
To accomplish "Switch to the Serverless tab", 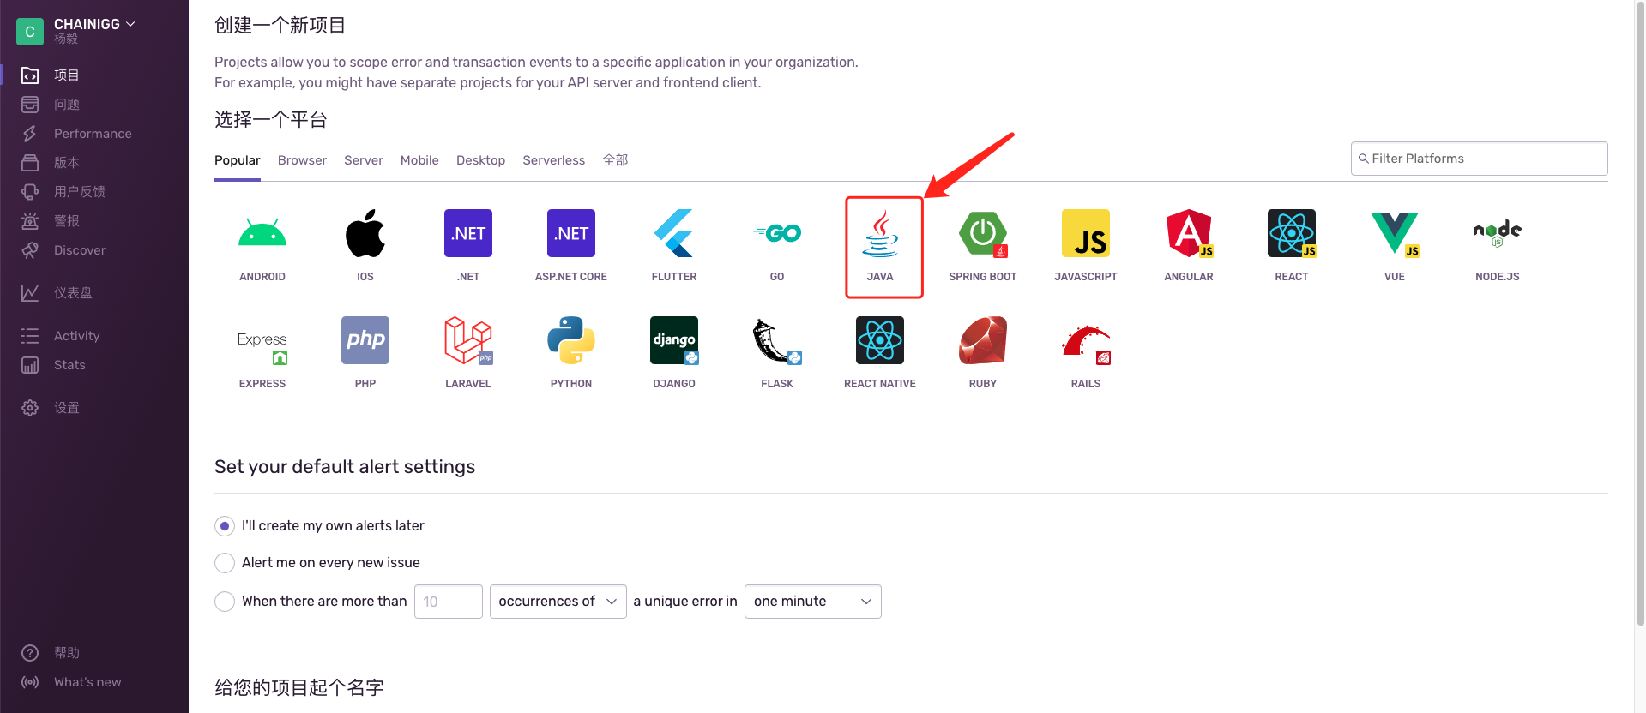I will [x=554, y=160].
